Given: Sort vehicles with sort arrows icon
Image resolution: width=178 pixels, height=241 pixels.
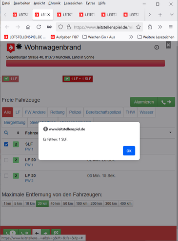Looking at the screenshot, I should (x=18, y=132).
